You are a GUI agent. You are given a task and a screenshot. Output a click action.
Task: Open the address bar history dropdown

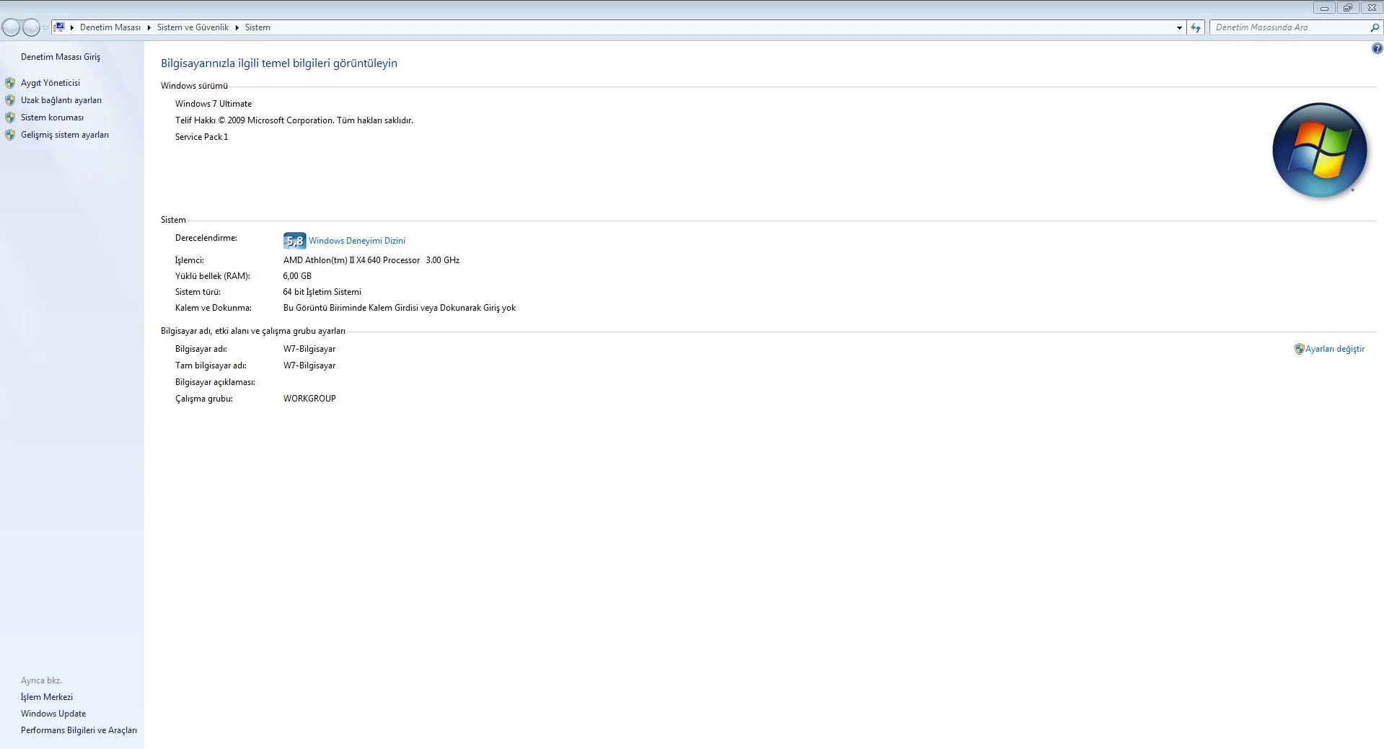[1181, 27]
